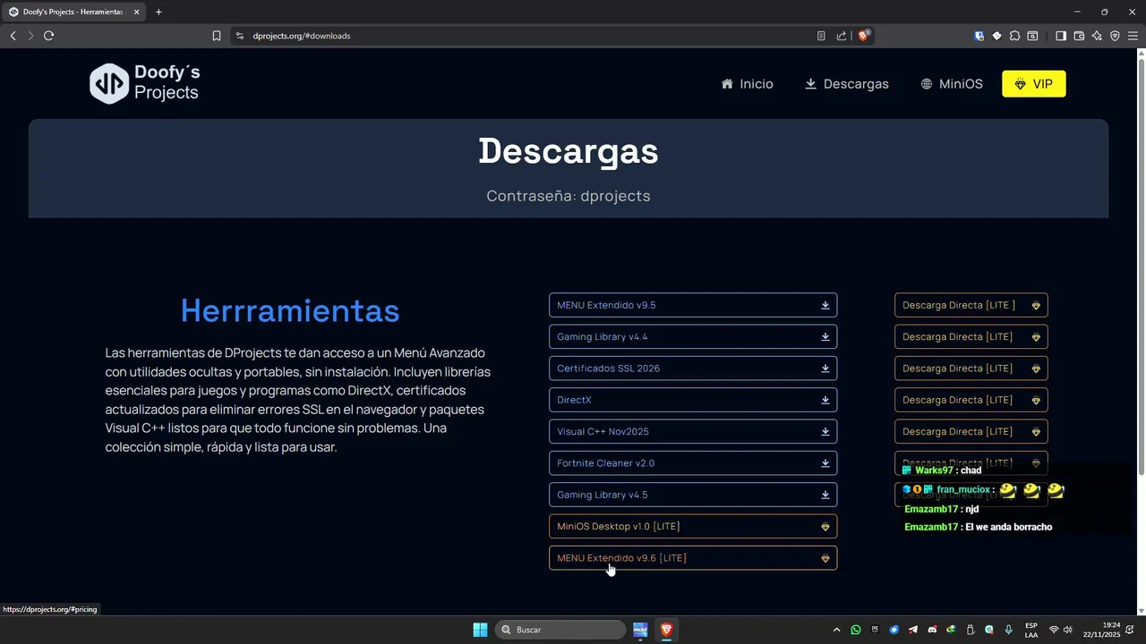Image resolution: width=1146 pixels, height=644 pixels.
Task: Reload the current page
Action: click(x=48, y=36)
